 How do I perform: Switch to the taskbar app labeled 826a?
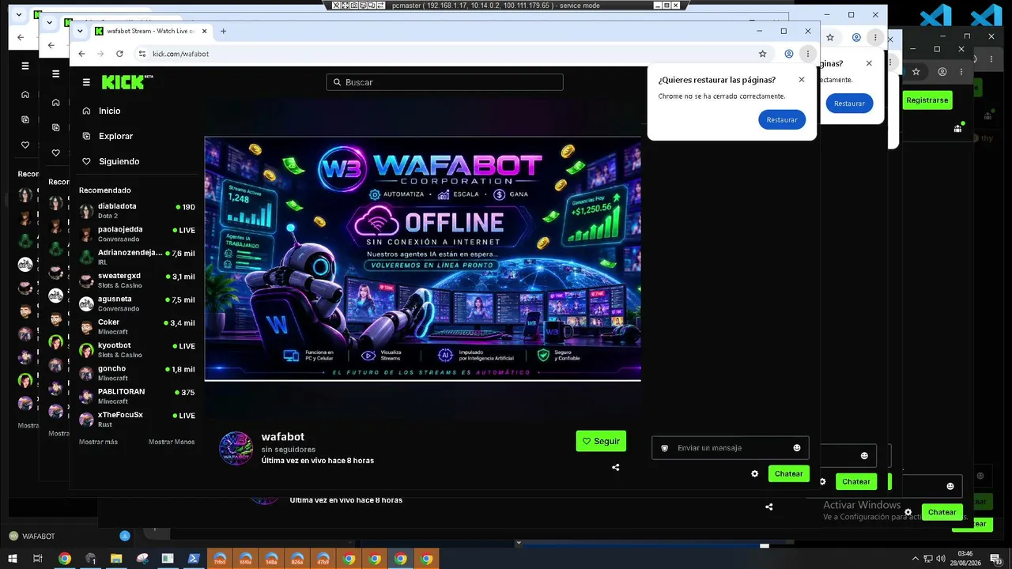(297, 559)
